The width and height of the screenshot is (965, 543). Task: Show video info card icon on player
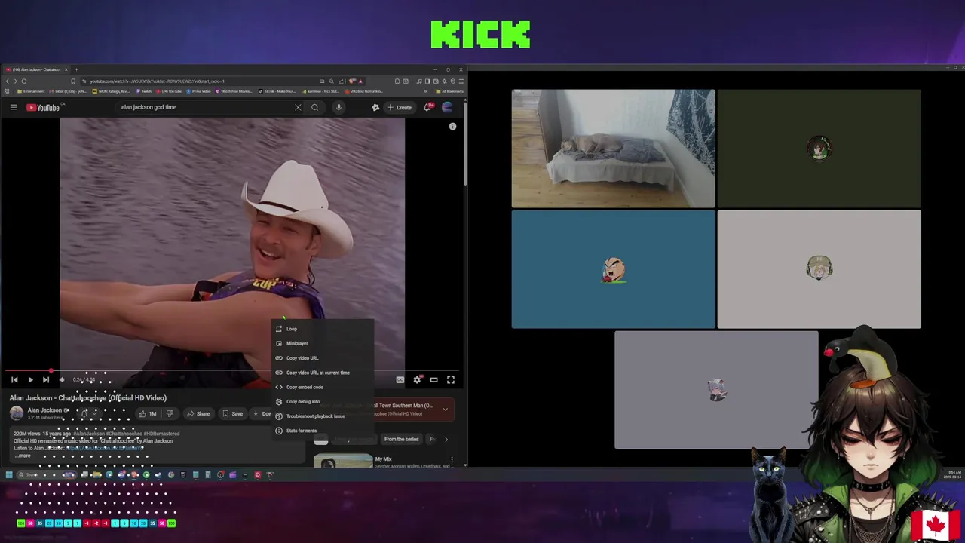point(452,127)
